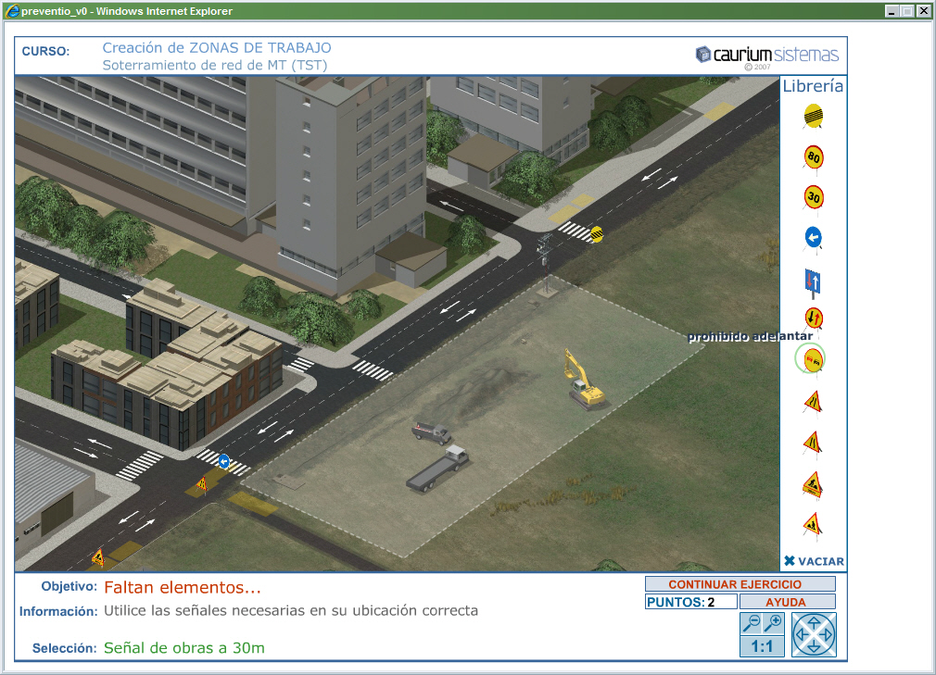Screen dimensions: 936x675
Task: Pick the round two-way traffic sign
Action: coord(813,319)
